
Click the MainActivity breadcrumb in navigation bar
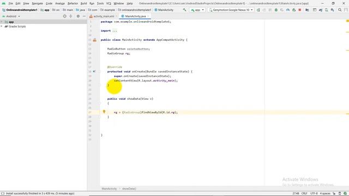click(164, 10)
